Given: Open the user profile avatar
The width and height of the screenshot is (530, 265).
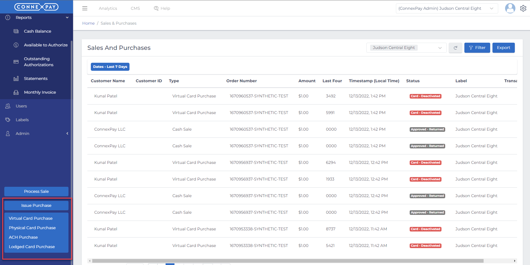Looking at the screenshot, I should coord(510,8).
